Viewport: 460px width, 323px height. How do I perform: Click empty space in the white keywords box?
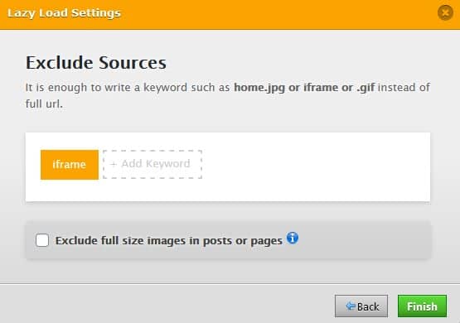pyautogui.click(x=314, y=166)
